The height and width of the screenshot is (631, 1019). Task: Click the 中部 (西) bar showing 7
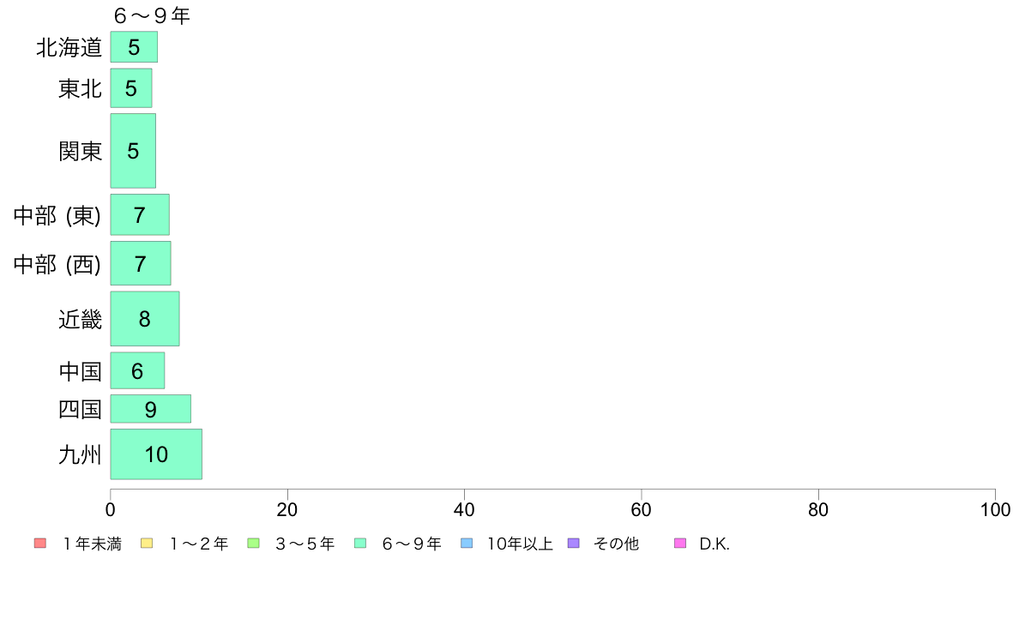point(141,263)
